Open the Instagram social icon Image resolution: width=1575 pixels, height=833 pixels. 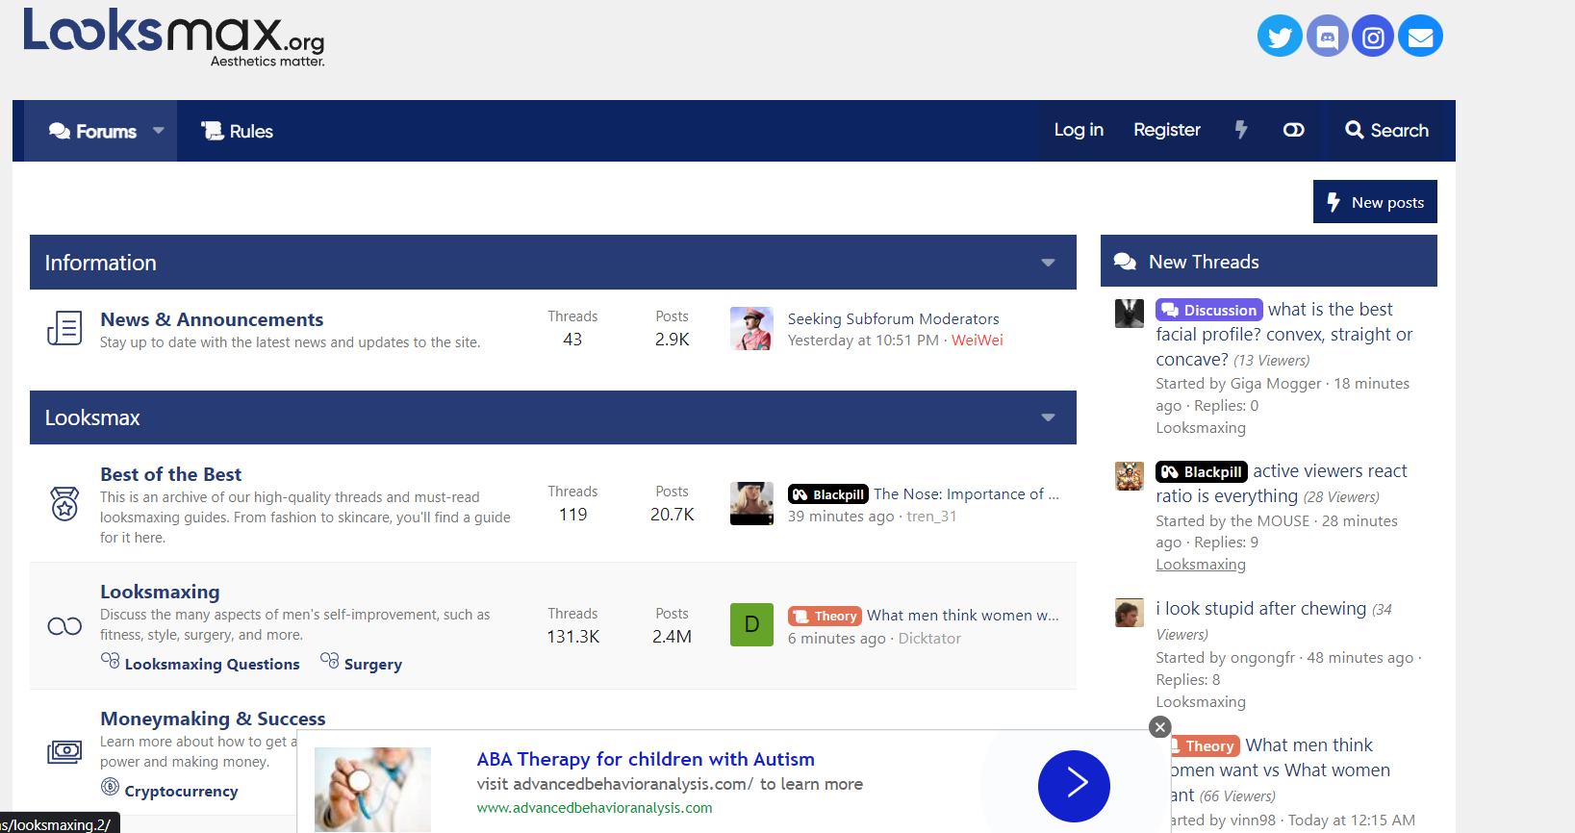1374,37
